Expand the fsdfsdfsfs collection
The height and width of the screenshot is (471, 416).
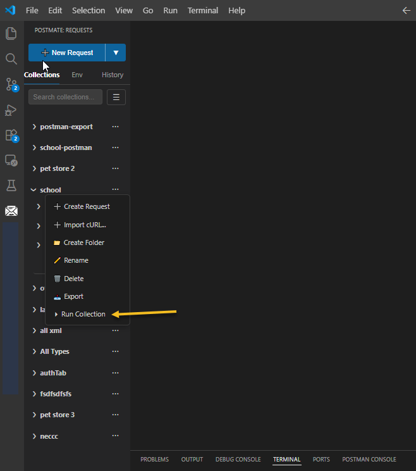[34, 394]
